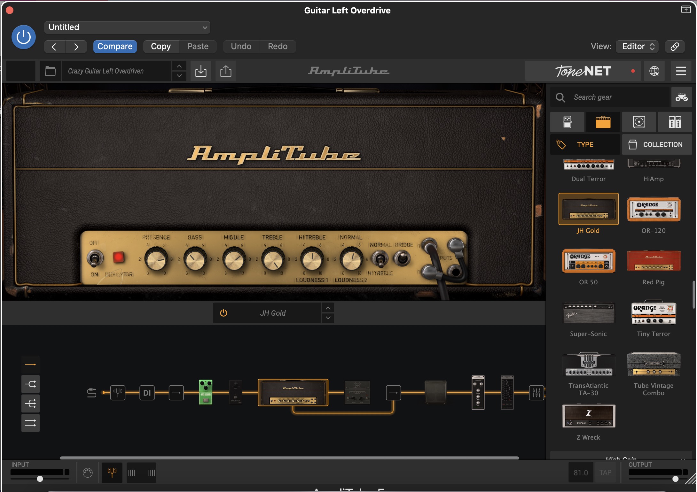Click the TREBLE knob
Viewport: 697px width, 492px height.
tap(273, 259)
